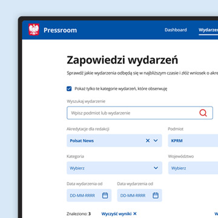Click the 'Wyczyść wyniki' link

[116, 214]
